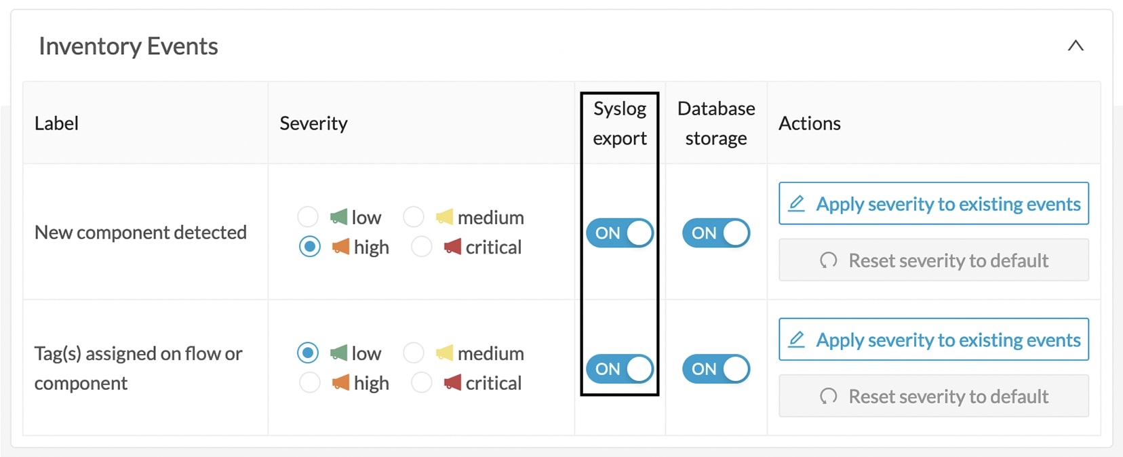Screen dimensions: 1123x457
Task: Click the Inventory Events section title
Action: [128, 46]
